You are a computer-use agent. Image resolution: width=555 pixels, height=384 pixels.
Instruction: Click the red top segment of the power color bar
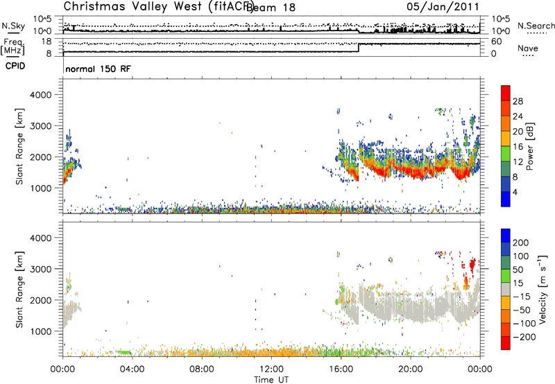tap(506, 93)
